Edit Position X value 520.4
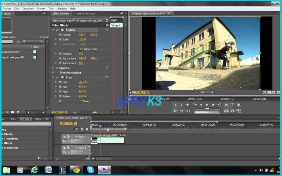Image resolution: width=282 pixels, height=176 pixels. click(82, 34)
